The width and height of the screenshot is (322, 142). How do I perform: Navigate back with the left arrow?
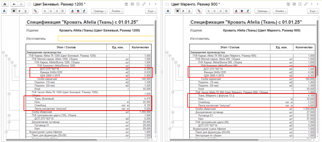(14, 4)
